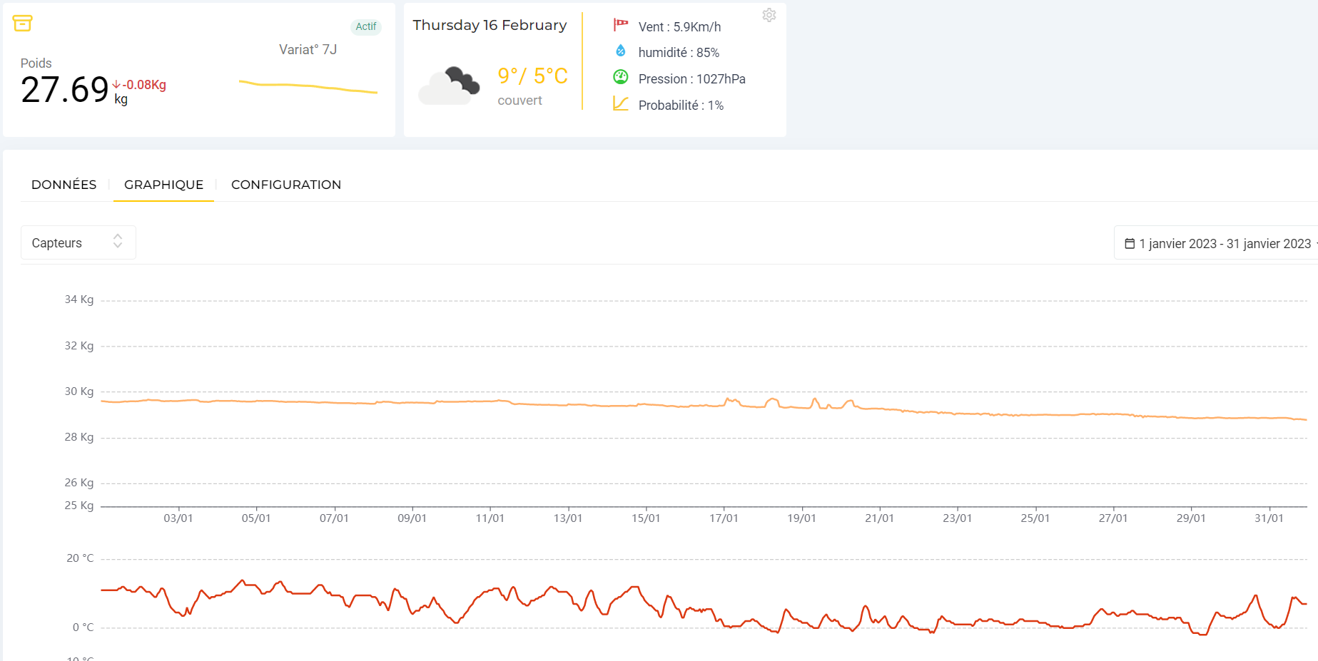Click the yellow archive box icon
Viewport: 1318px width, 661px height.
coord(23,24)
